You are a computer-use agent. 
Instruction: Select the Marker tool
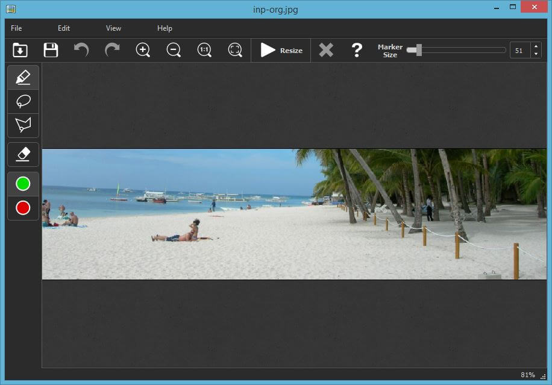click(x=23, y=77)
